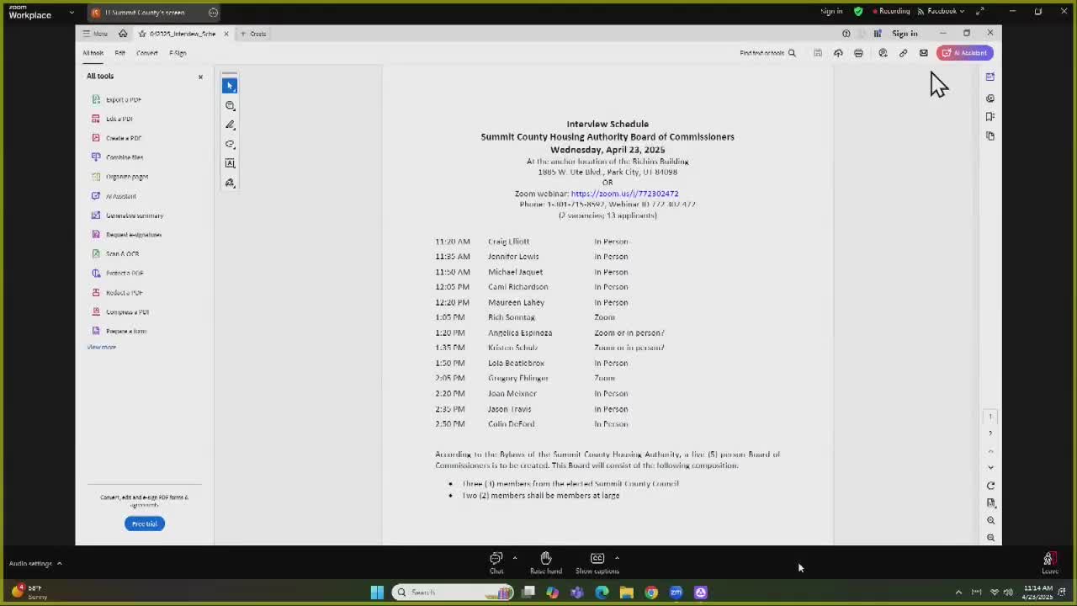Open the Zoom webinar hyperlink
This screenshot has height=606, width=1077.
[624, 194]
